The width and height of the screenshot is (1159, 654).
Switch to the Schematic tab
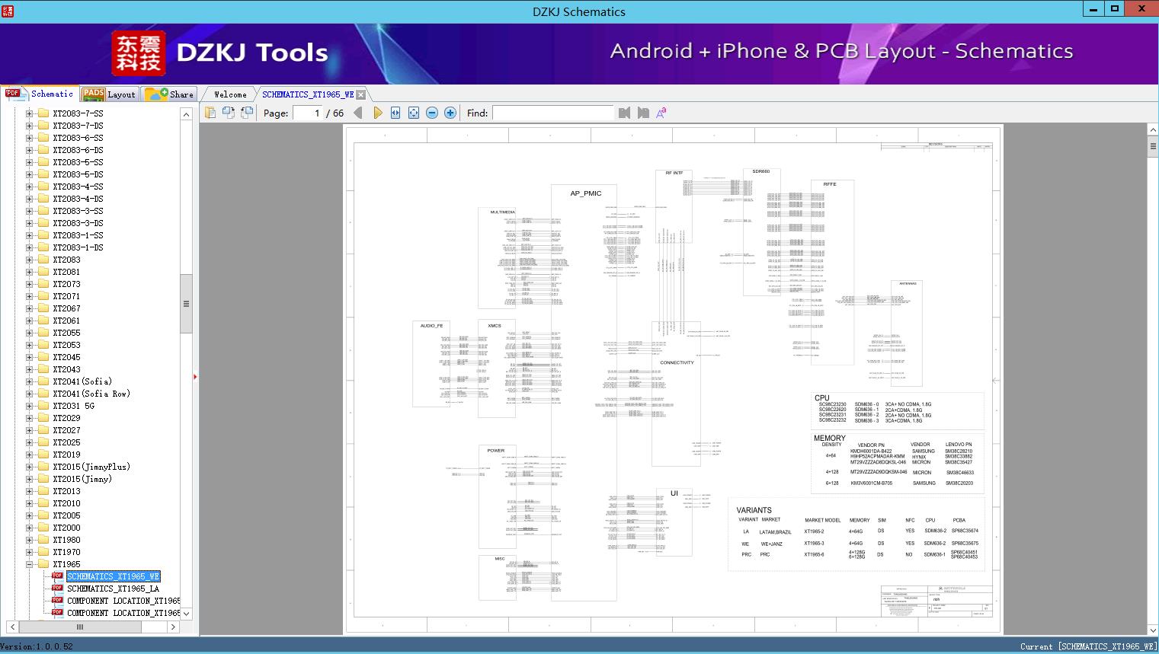pos(40,94)
